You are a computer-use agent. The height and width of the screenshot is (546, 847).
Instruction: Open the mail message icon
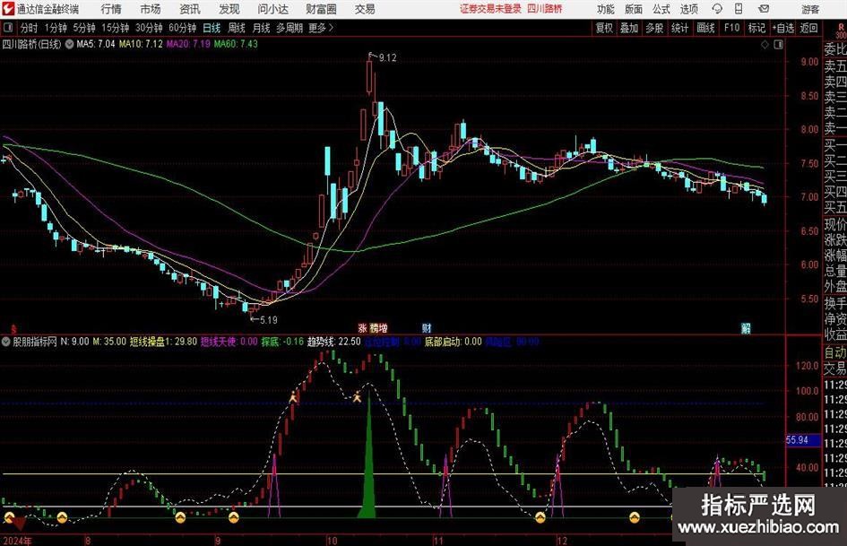pyautogui.click(x=764, y=9)
